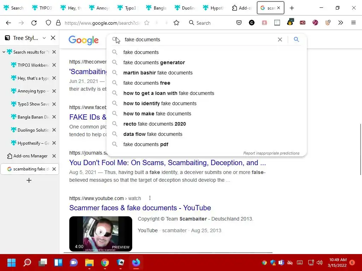This screenshot has height=271, width=362.
Task: Open a new browser tab with plus
Action: point(292,8)
